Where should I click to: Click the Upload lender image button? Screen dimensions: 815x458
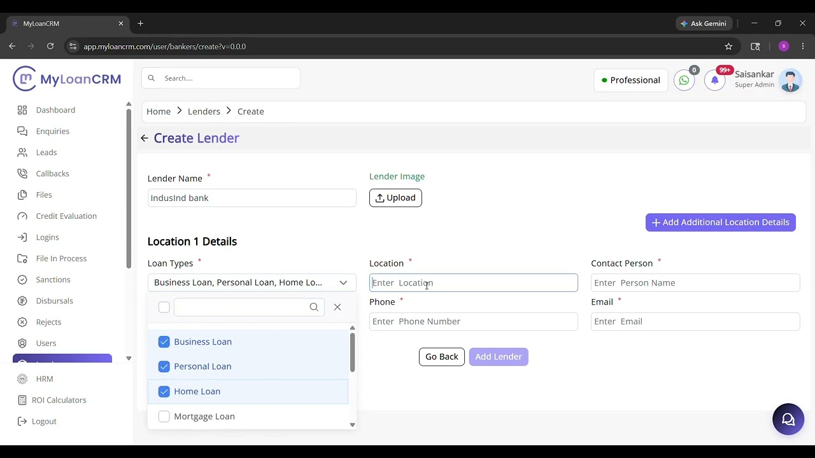tap(395, 198)
